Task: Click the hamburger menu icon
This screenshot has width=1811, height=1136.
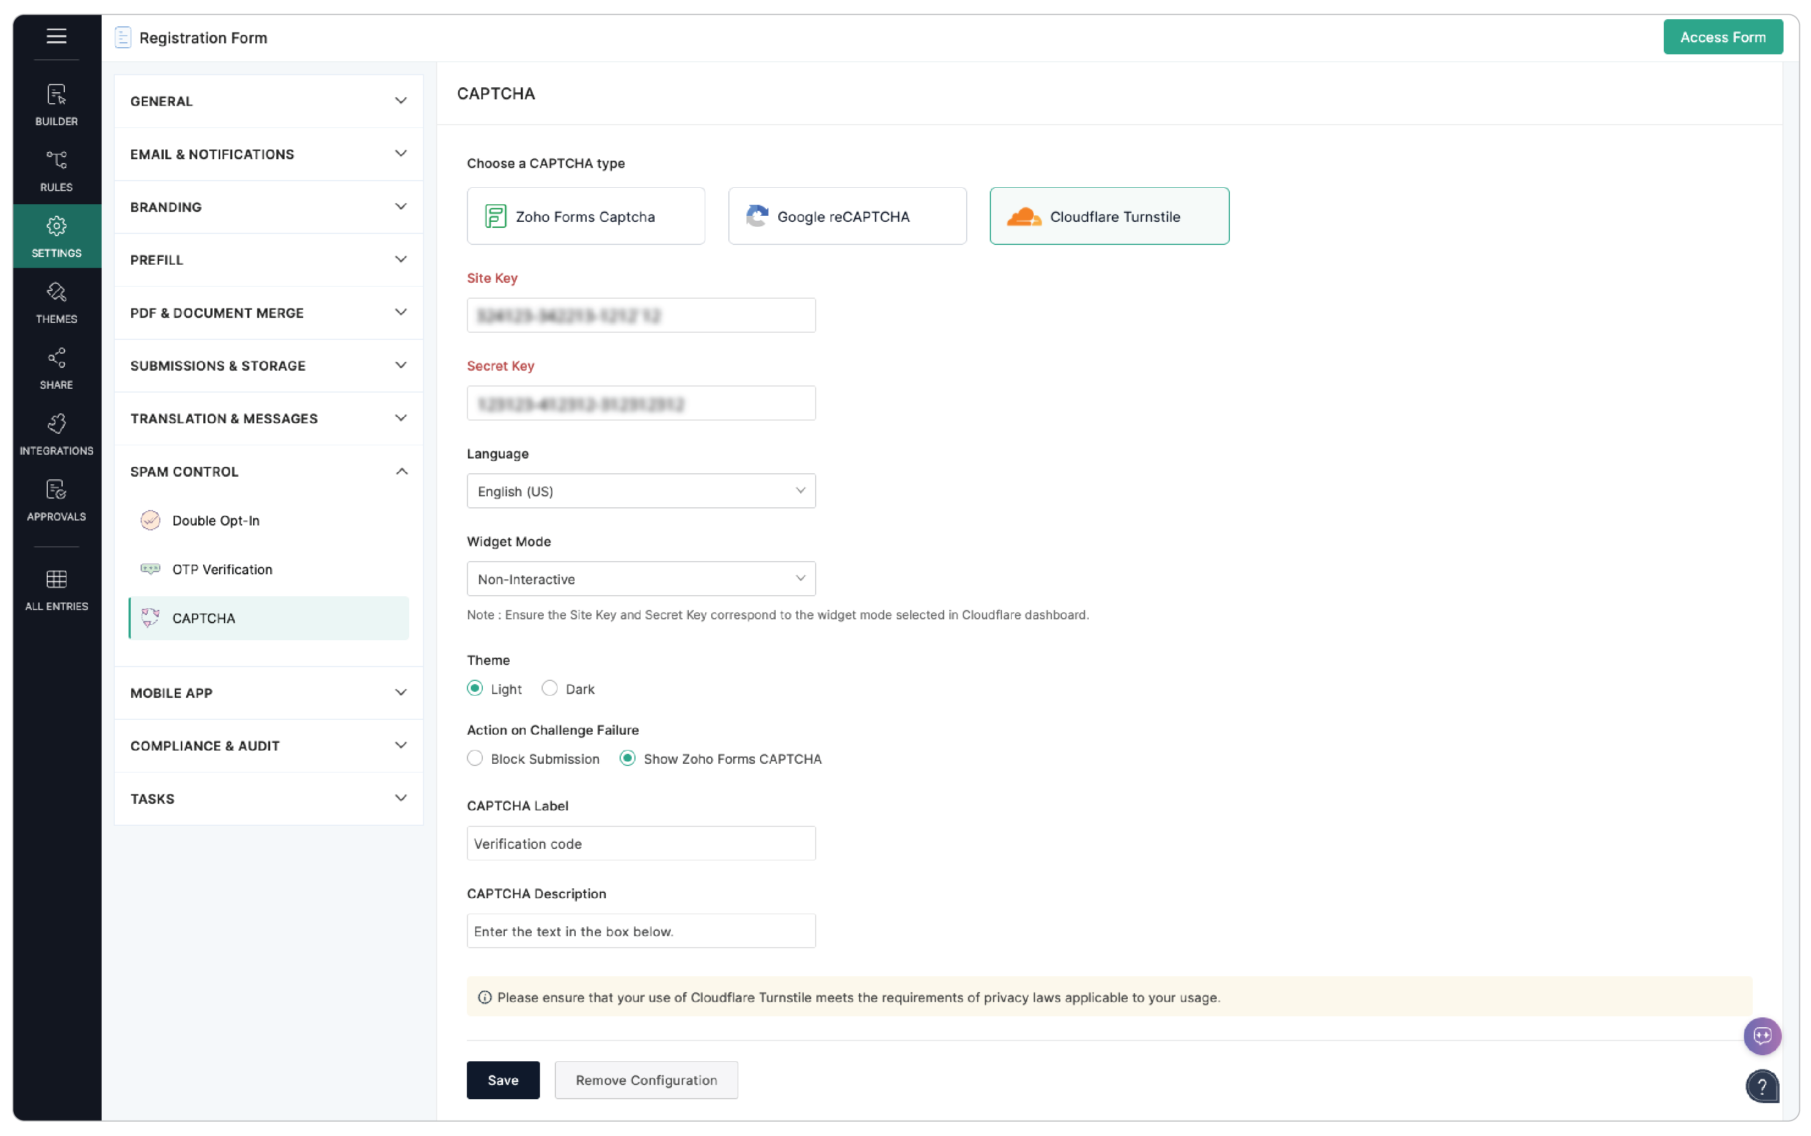Action: pyautogui.click(x=57, y=35)
